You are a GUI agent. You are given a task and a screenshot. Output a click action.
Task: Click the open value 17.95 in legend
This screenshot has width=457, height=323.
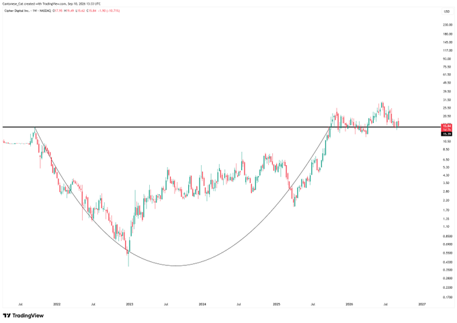tap(58, 11)
